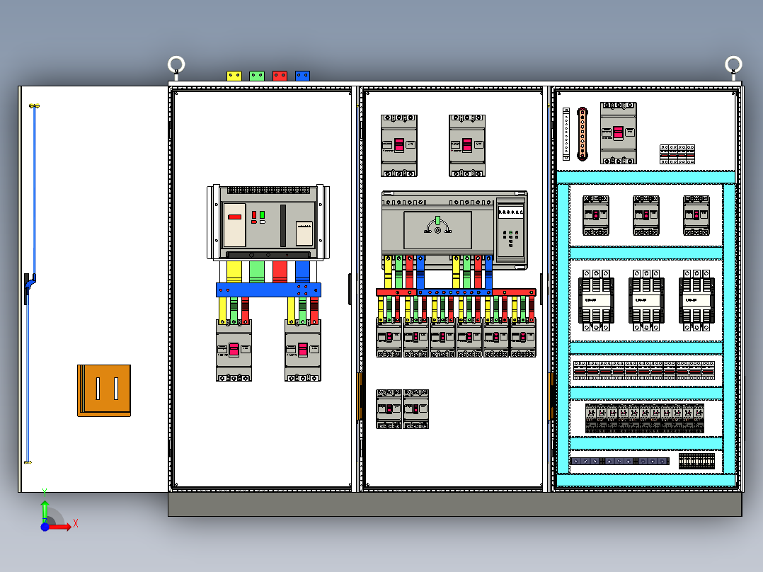Select the pair of small breakers at the bottom of the middle compartment
This screenshot has height=572, width=763.
tap(403, 409)
